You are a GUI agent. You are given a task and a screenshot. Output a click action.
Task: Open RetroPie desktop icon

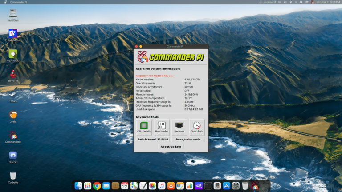(x=13, y=76)
